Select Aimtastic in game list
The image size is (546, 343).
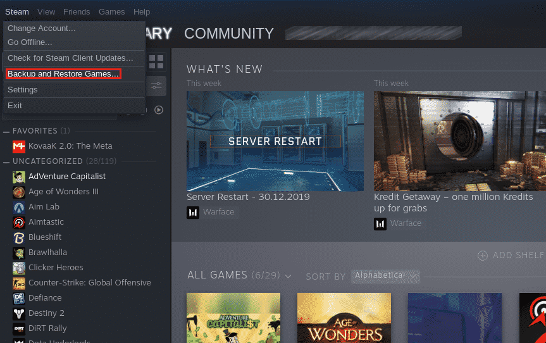(x=46, y=222)
